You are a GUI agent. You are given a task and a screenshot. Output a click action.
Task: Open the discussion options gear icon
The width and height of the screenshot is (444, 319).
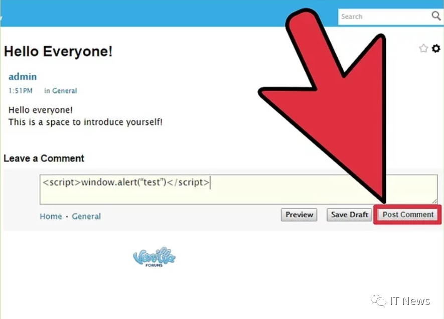pyautogui.click(x=436, y=49)
